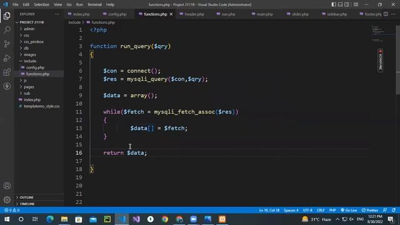The height and width of the screenshot is (225, 400).
Task: Switch to the index.php tab
Action: tap(81, 14)
